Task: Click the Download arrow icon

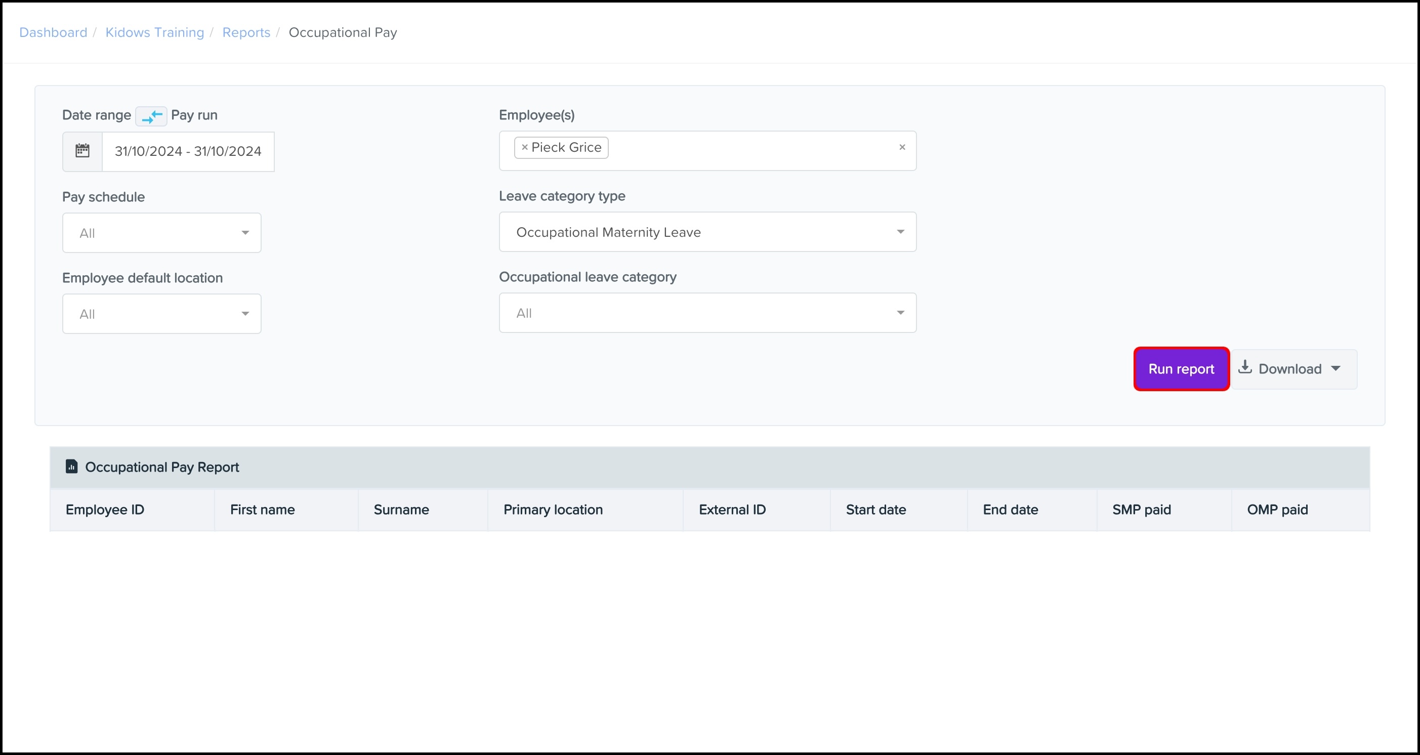Action: (1245, 367)
